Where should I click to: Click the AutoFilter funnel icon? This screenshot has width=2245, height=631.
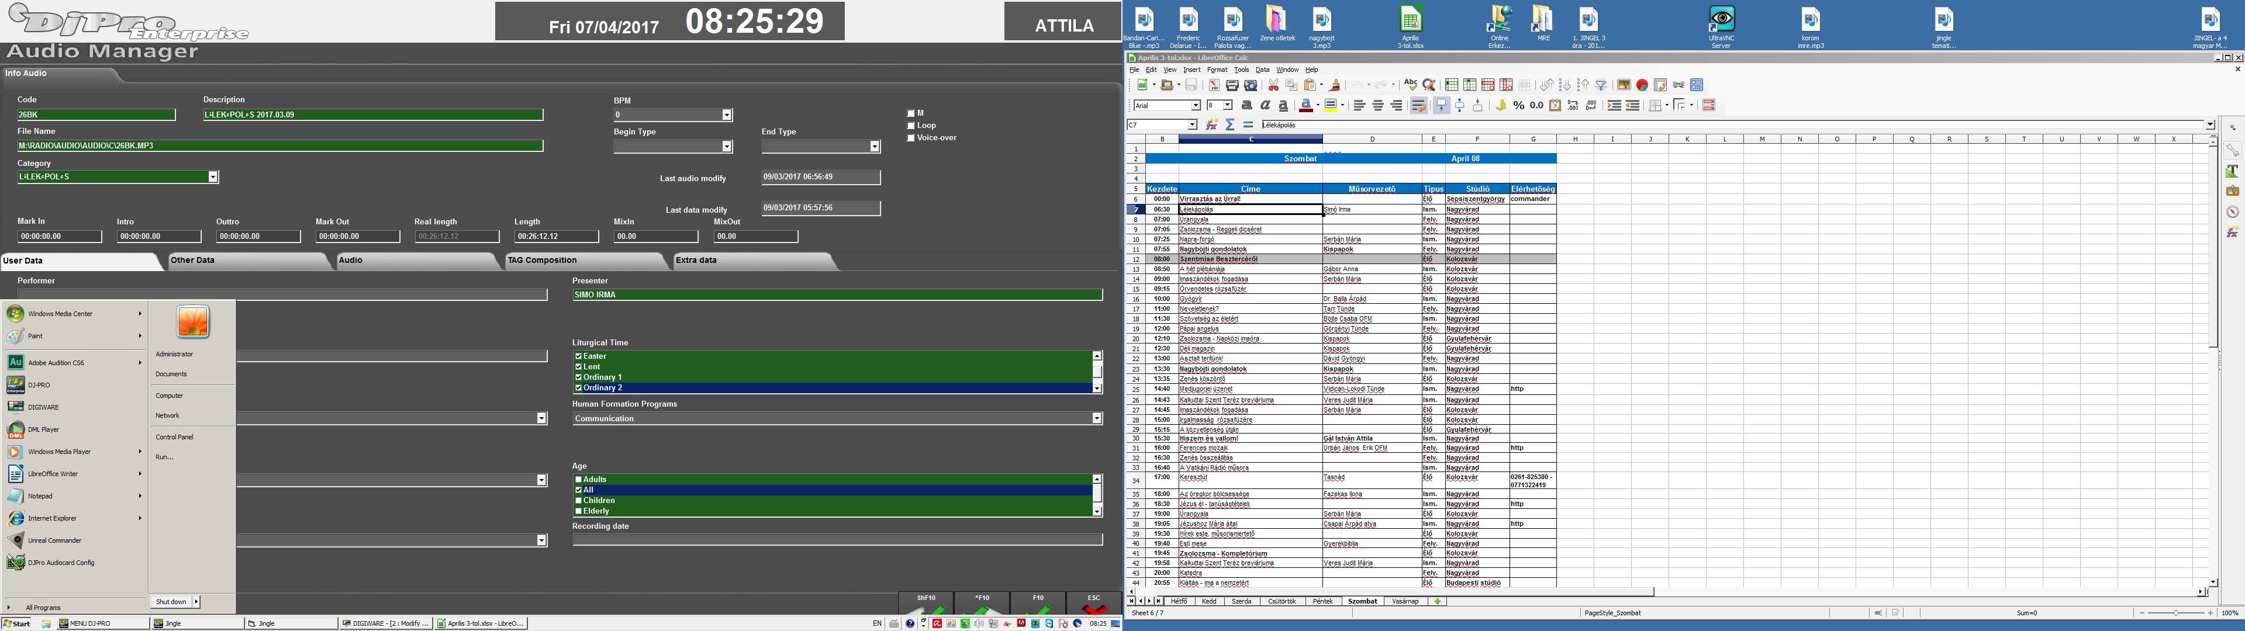point(1601,85)
